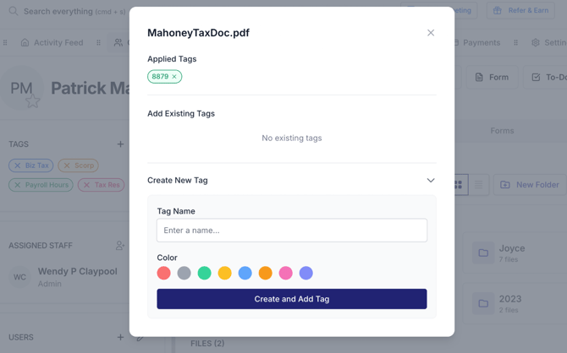Click the Tag Name input field

click(292, 231)
